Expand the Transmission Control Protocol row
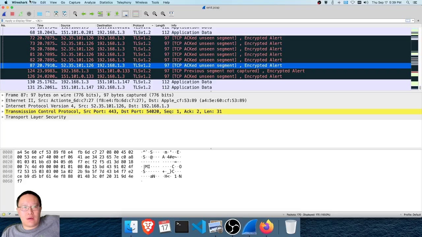The image size is (422, 237). [3, 112]
